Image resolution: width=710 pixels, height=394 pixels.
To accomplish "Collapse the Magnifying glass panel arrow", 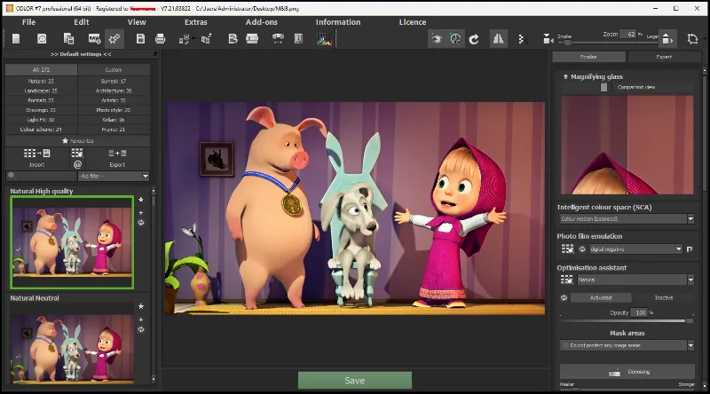I will 565,77.
